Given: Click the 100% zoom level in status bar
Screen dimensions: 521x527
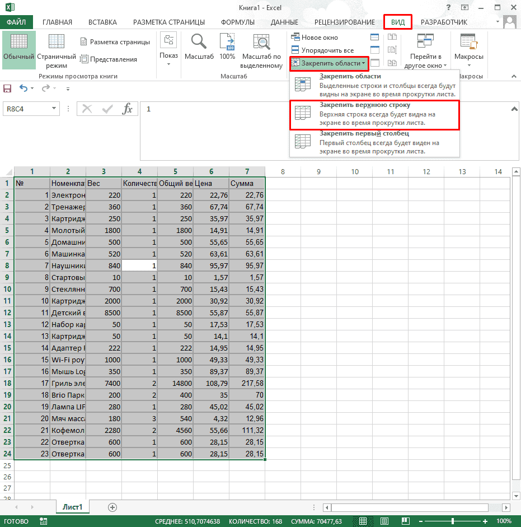Looking at the screenshot, I should [504, 521].
